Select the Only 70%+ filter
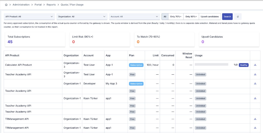Screen dimensions: 263x133 pyautogui.click(x=176, y=17)
